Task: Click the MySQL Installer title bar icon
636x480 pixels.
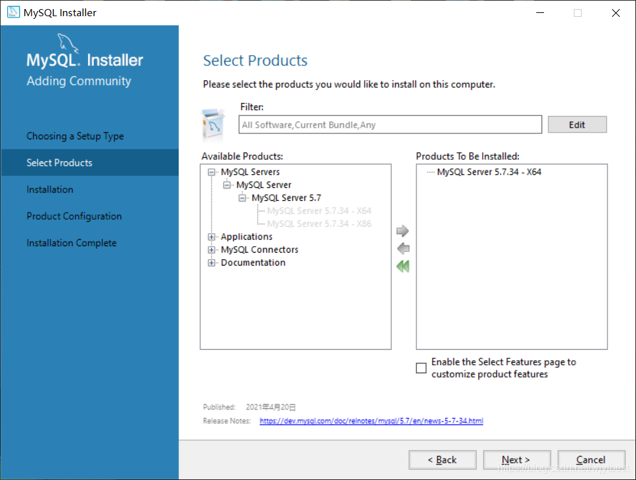Action: pos(14,12)
